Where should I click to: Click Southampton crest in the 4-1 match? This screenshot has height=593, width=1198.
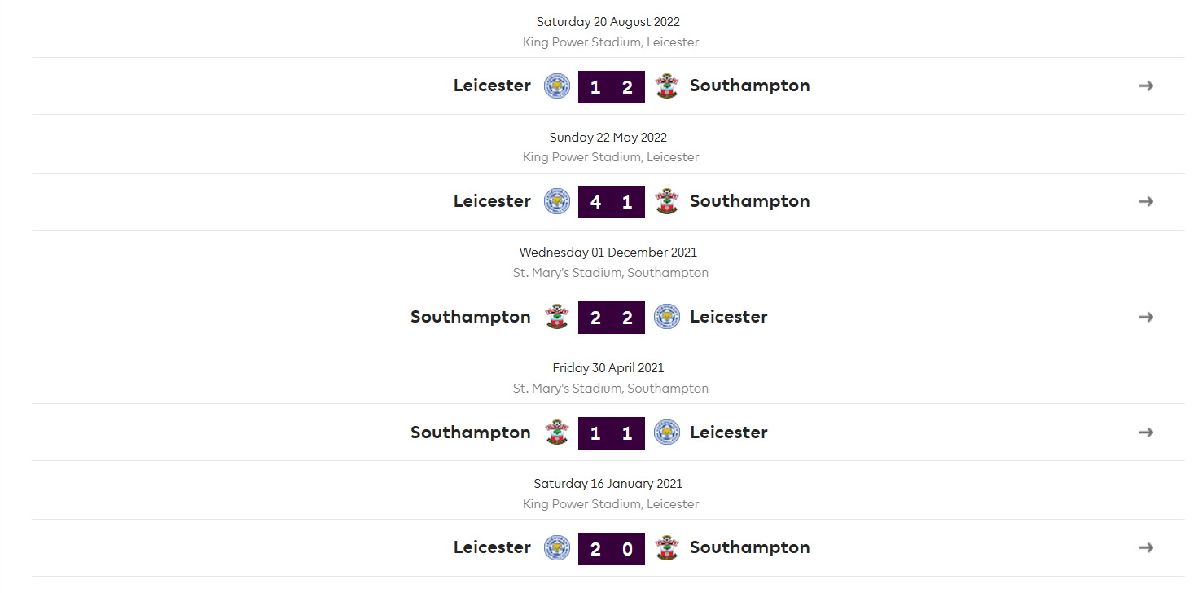666,201
